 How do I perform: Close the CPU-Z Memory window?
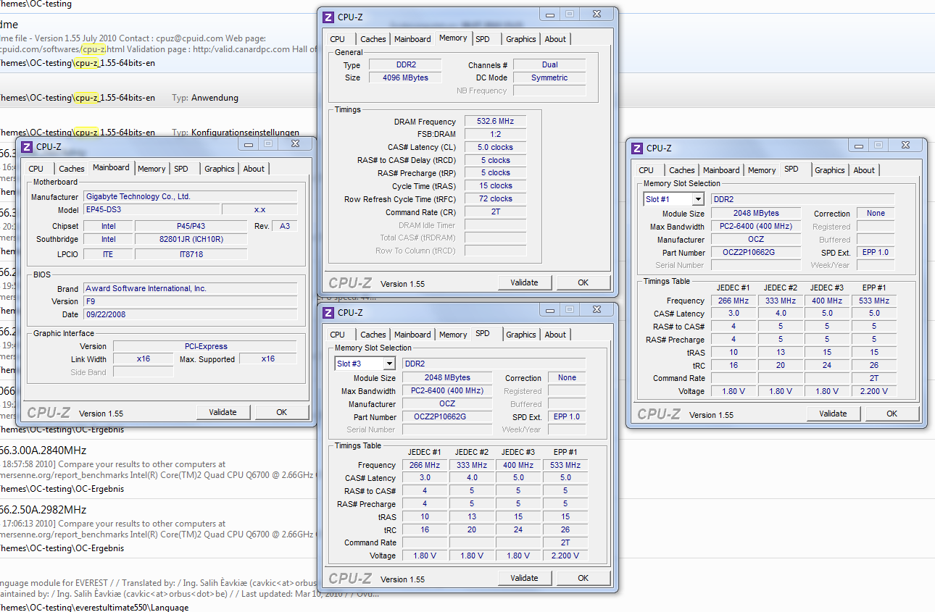[597, 14]
